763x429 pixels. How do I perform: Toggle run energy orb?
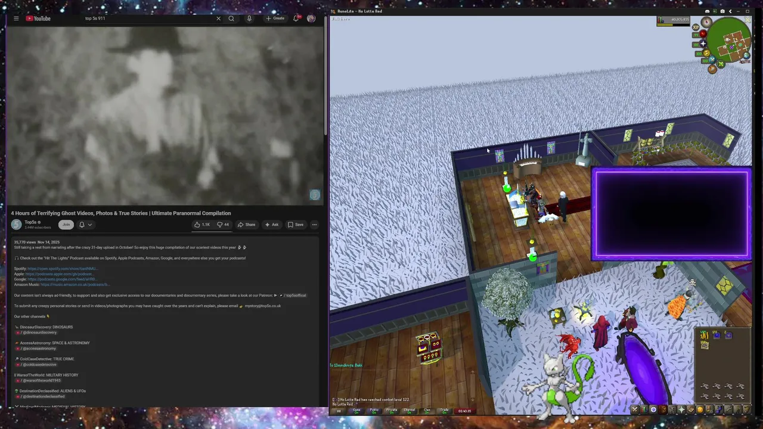click(x=706, y=53)
